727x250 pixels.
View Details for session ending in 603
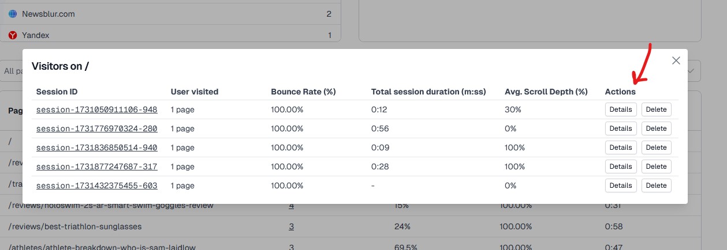click(x=620, y=185)
